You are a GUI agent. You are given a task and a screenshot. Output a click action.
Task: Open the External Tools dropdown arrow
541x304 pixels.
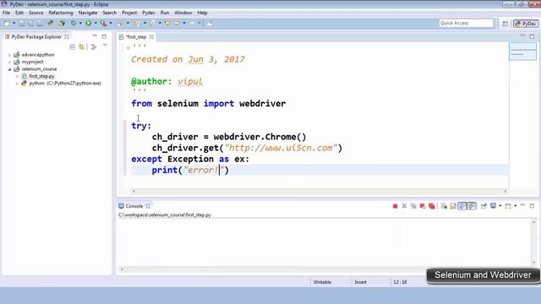[x=111, y=23]
